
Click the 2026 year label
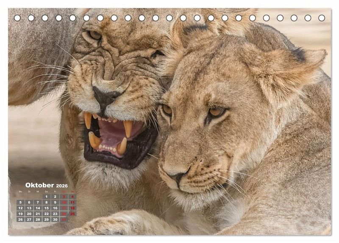[62, 186]
